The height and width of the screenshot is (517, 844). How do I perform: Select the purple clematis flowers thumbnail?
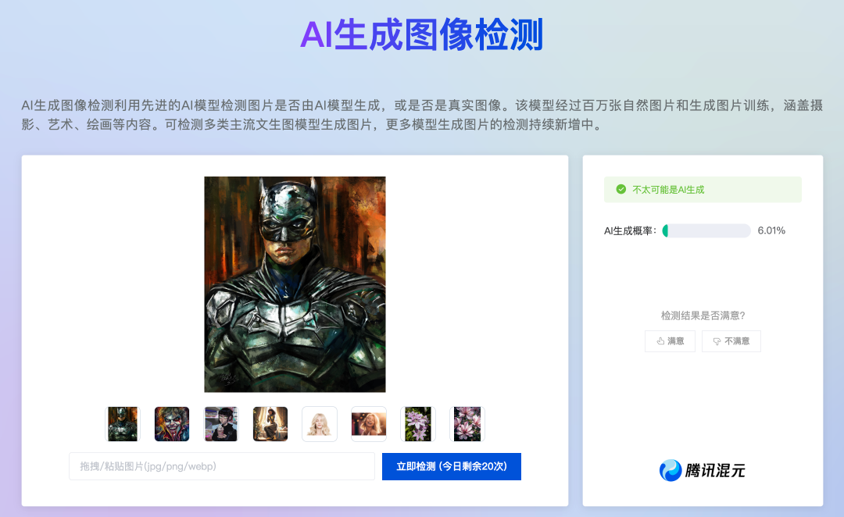point(418,424)
